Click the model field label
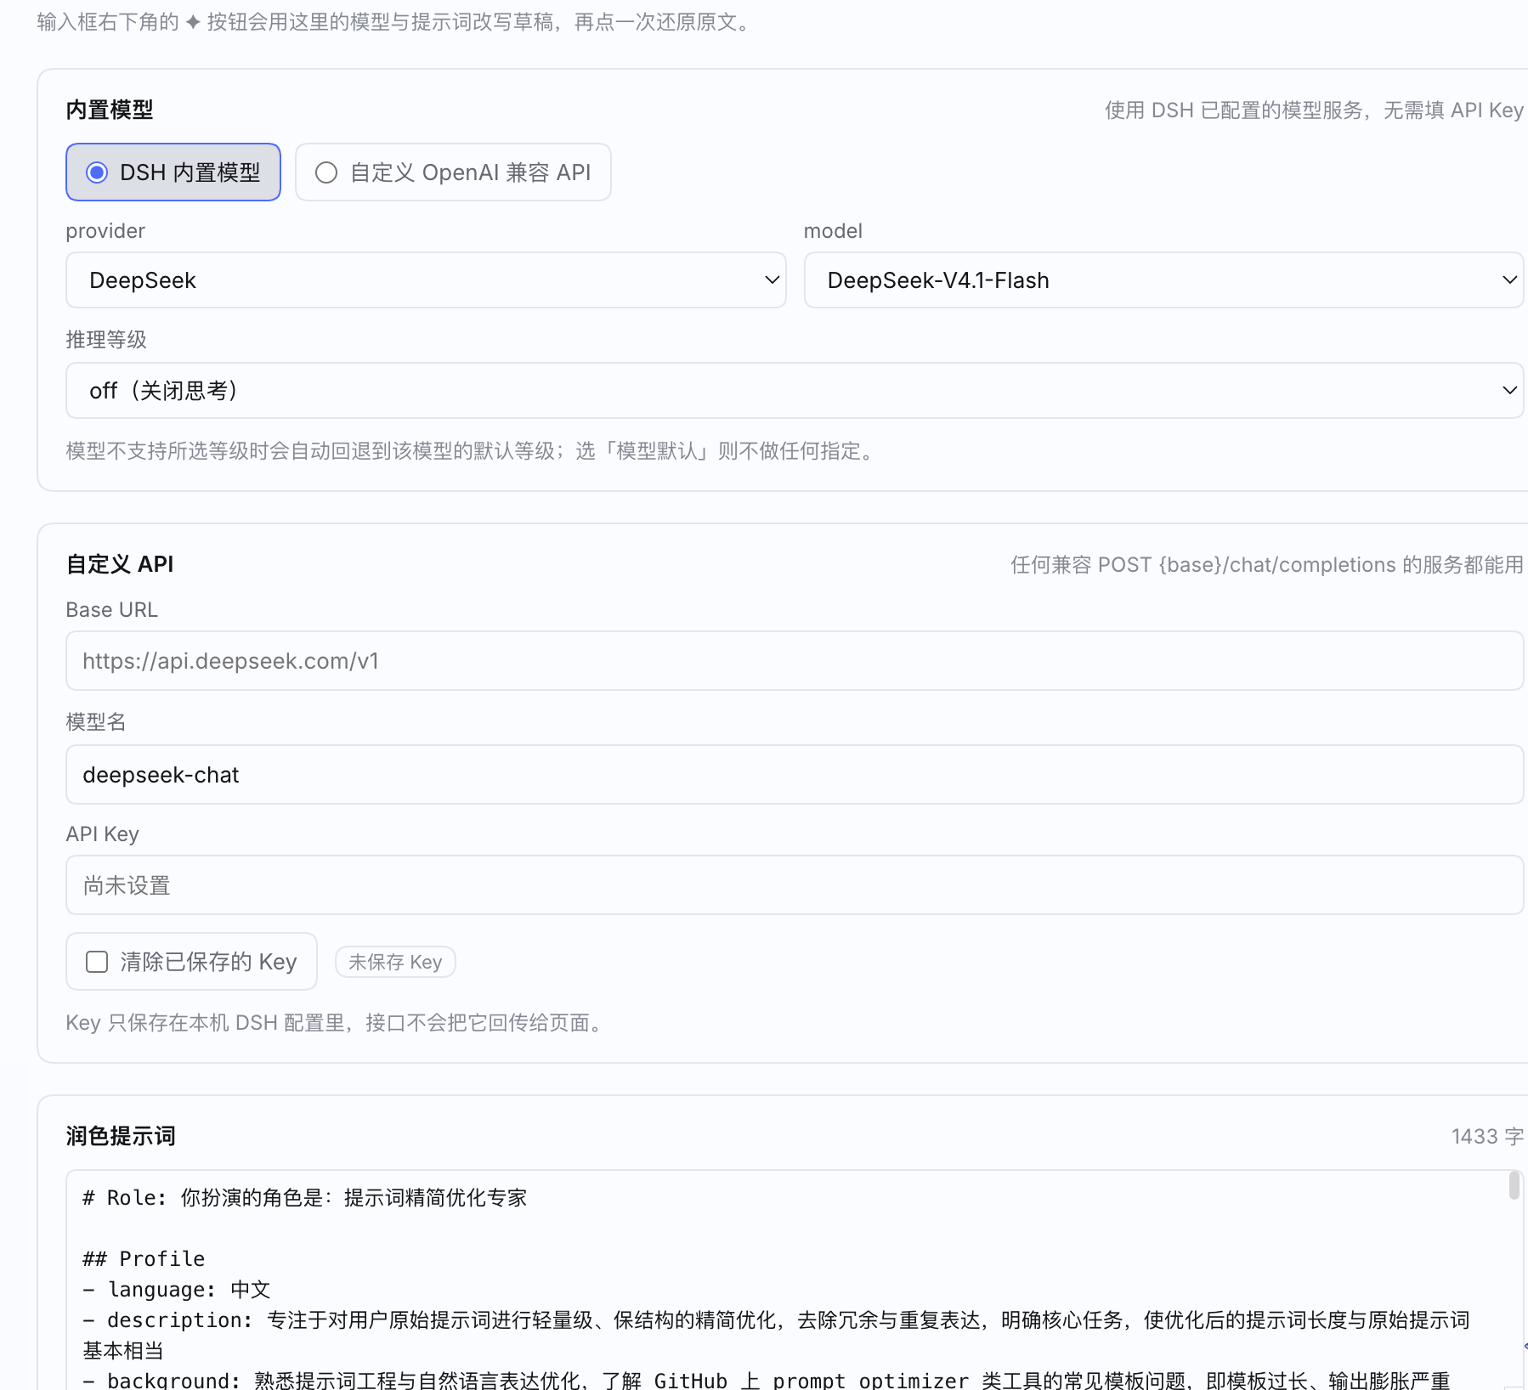Screen dimensions: 1528x1390 pos(833,231)
